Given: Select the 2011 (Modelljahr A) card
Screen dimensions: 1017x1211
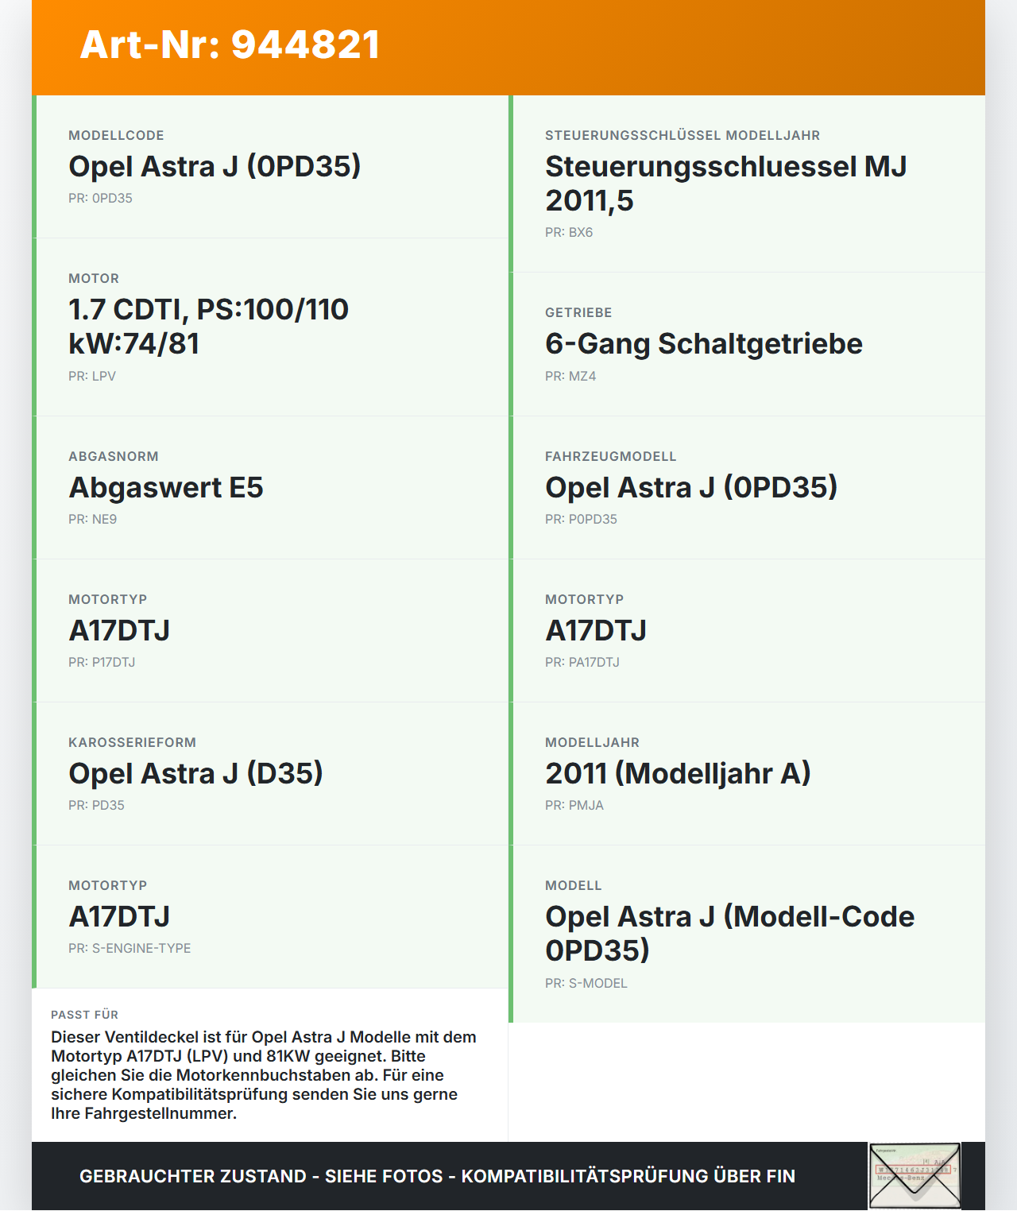Looking at the screenshot, I should point(747,774).
